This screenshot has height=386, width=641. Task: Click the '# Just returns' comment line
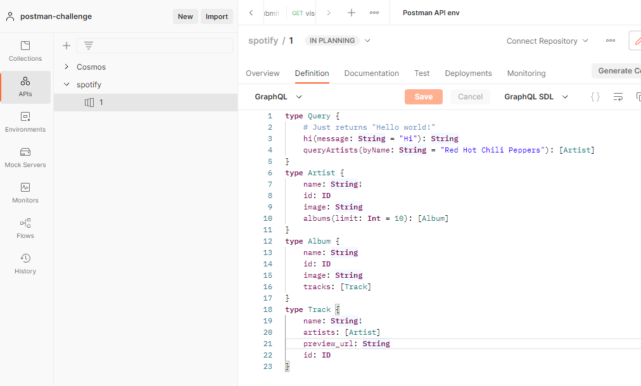click(x=369, y=127)
